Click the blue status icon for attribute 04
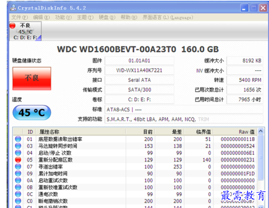269x208 pixels. [x=18, y=153]
